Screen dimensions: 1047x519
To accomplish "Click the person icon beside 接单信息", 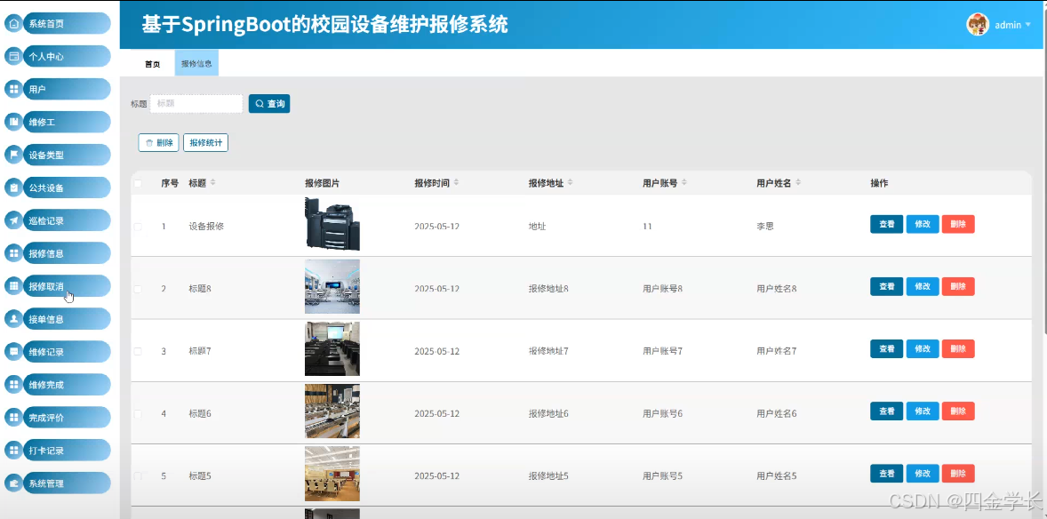I will click(x=14, y=319).
